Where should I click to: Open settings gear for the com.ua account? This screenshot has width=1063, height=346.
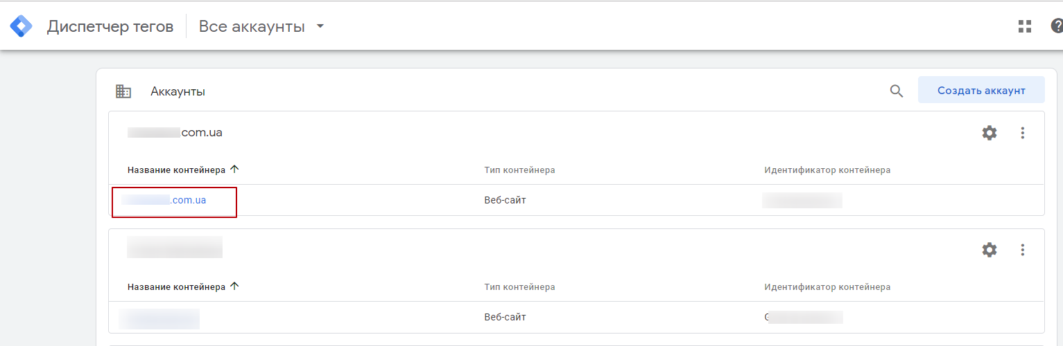pos(989,133)
